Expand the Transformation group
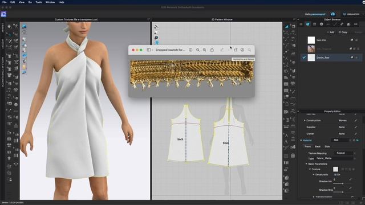This screenshot has height=205, width=365. (314, 197)
